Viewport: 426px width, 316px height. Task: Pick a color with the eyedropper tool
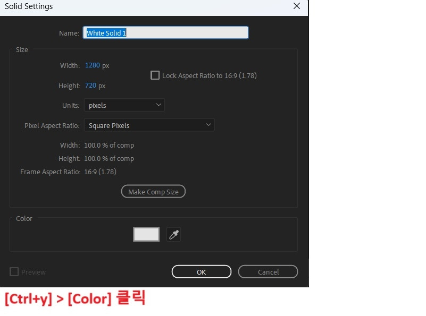click(173, 235)
